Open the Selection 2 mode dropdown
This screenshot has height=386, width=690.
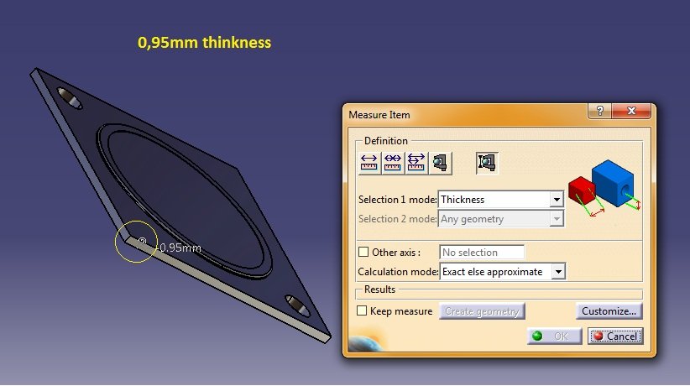coord(556,220)
